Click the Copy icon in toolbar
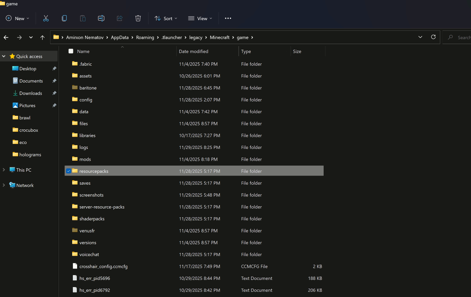This screenshot has height=297, width=471. tap(64, 18)
